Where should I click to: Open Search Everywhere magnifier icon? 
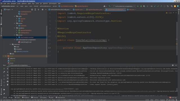point(172,6)
